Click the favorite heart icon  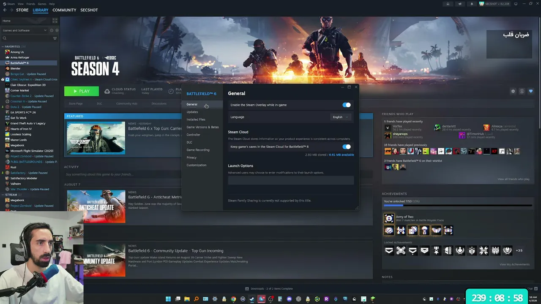coord(531,91)
